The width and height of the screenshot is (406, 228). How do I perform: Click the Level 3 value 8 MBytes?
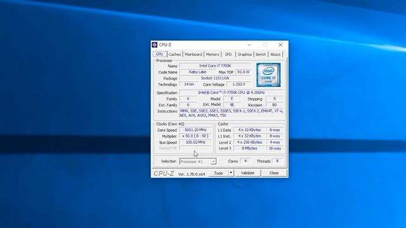coord(249,148)
